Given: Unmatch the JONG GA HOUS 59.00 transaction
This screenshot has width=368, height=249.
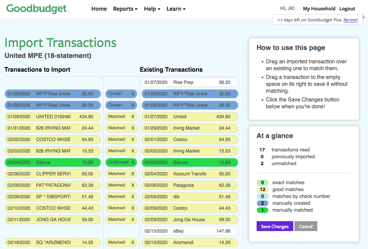Looking at the screenshot, I should pos(133,219).
